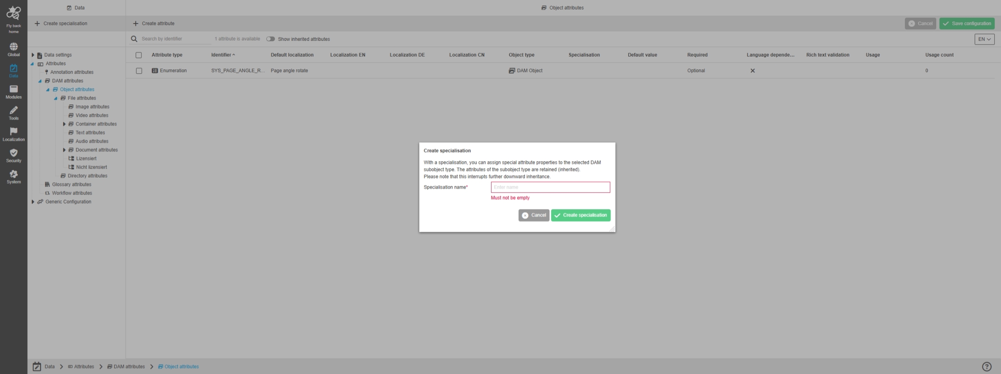The image size is (1001, 374).
Task: Click the Required column header
Action: click(x=698, y=55)
